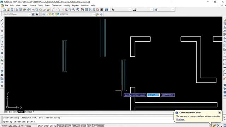The height and width of the screenshot is (127, 226).
Task: Select the Hatch tool
Action: click(2, 71)
